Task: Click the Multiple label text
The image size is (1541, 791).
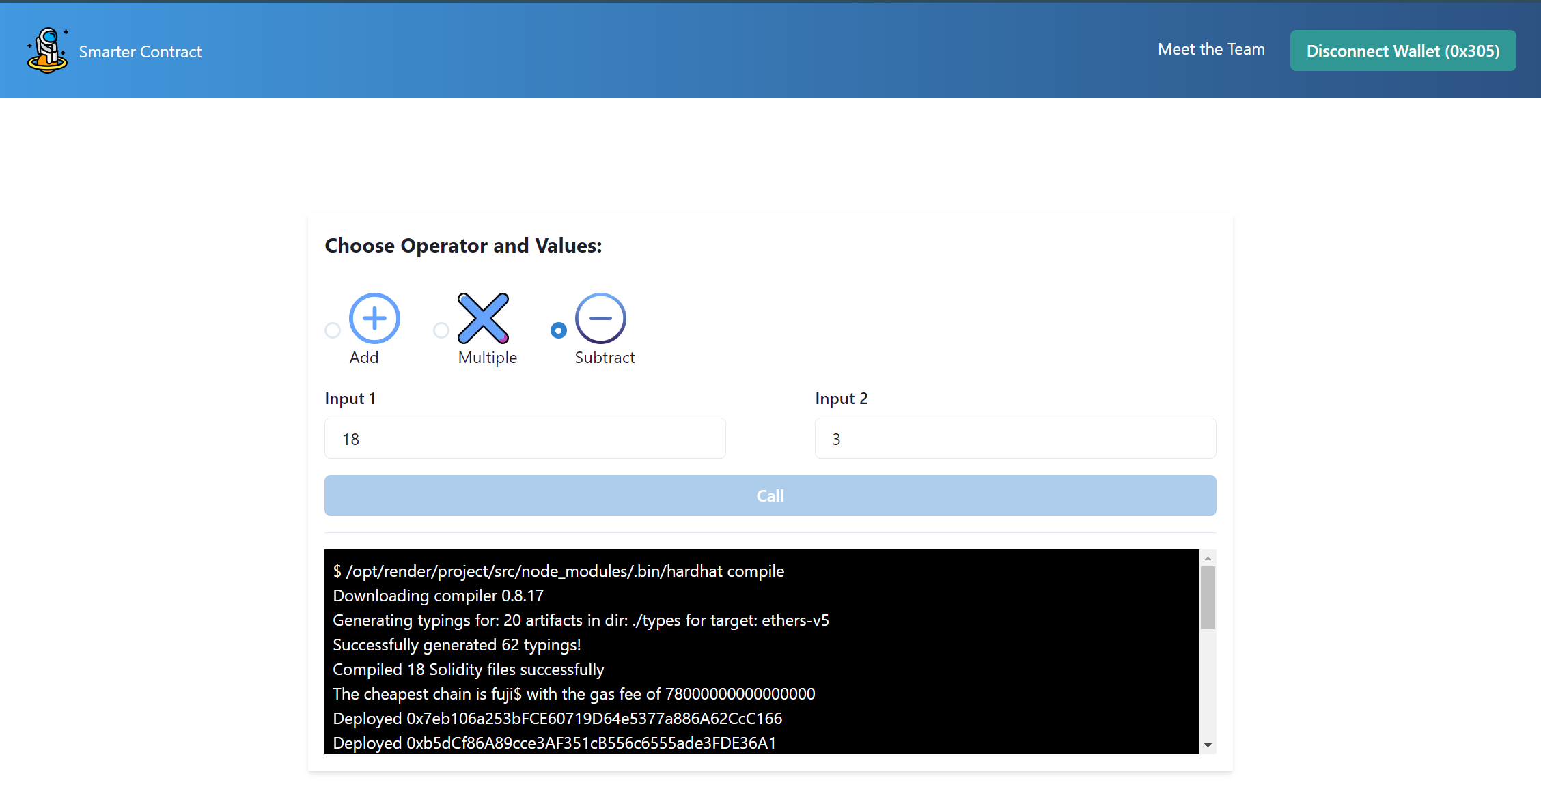Action: [x=488, y=358]
